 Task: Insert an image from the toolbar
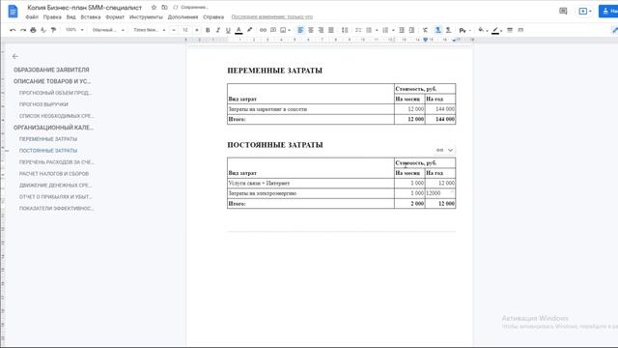(283, 30)
